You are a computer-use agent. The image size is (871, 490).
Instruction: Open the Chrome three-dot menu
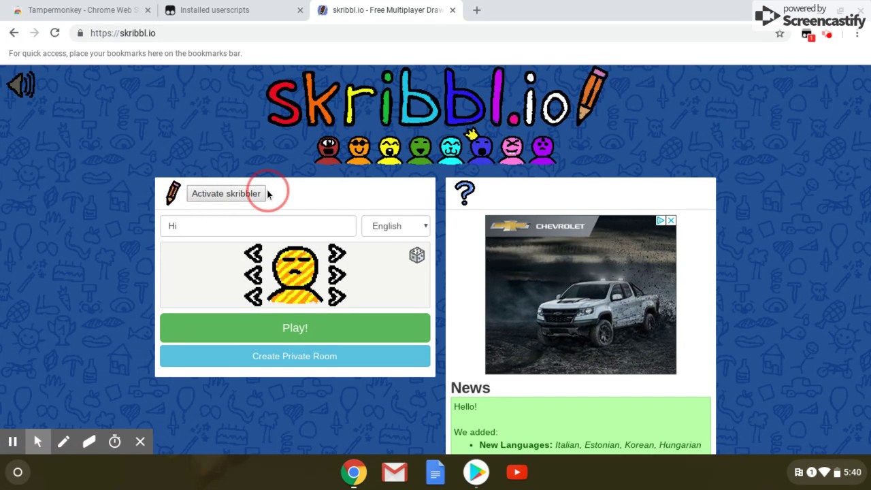point(857,34)
